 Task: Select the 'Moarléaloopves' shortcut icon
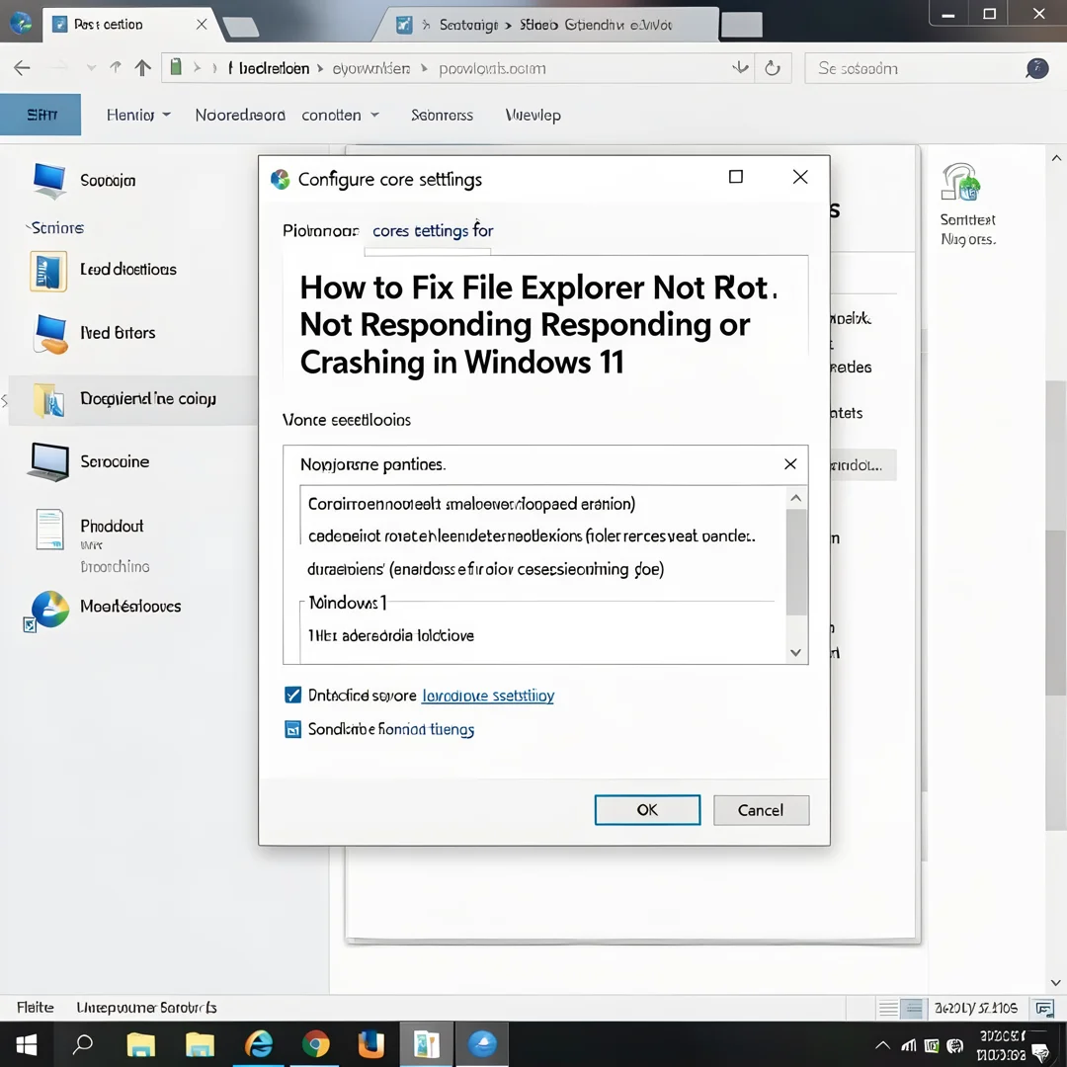47,611
